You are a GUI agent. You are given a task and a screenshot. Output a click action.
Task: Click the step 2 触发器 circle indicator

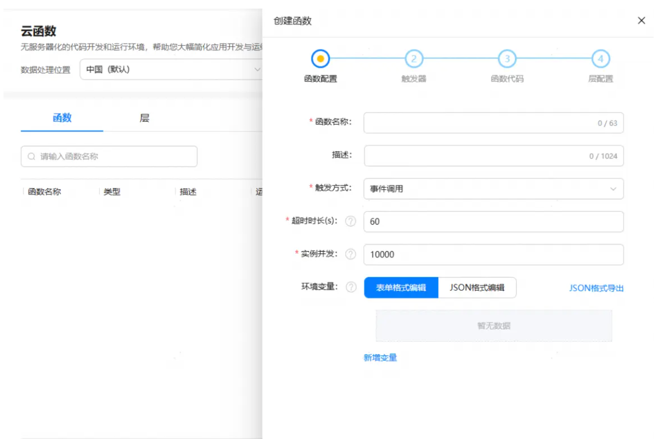click(414, 59)
